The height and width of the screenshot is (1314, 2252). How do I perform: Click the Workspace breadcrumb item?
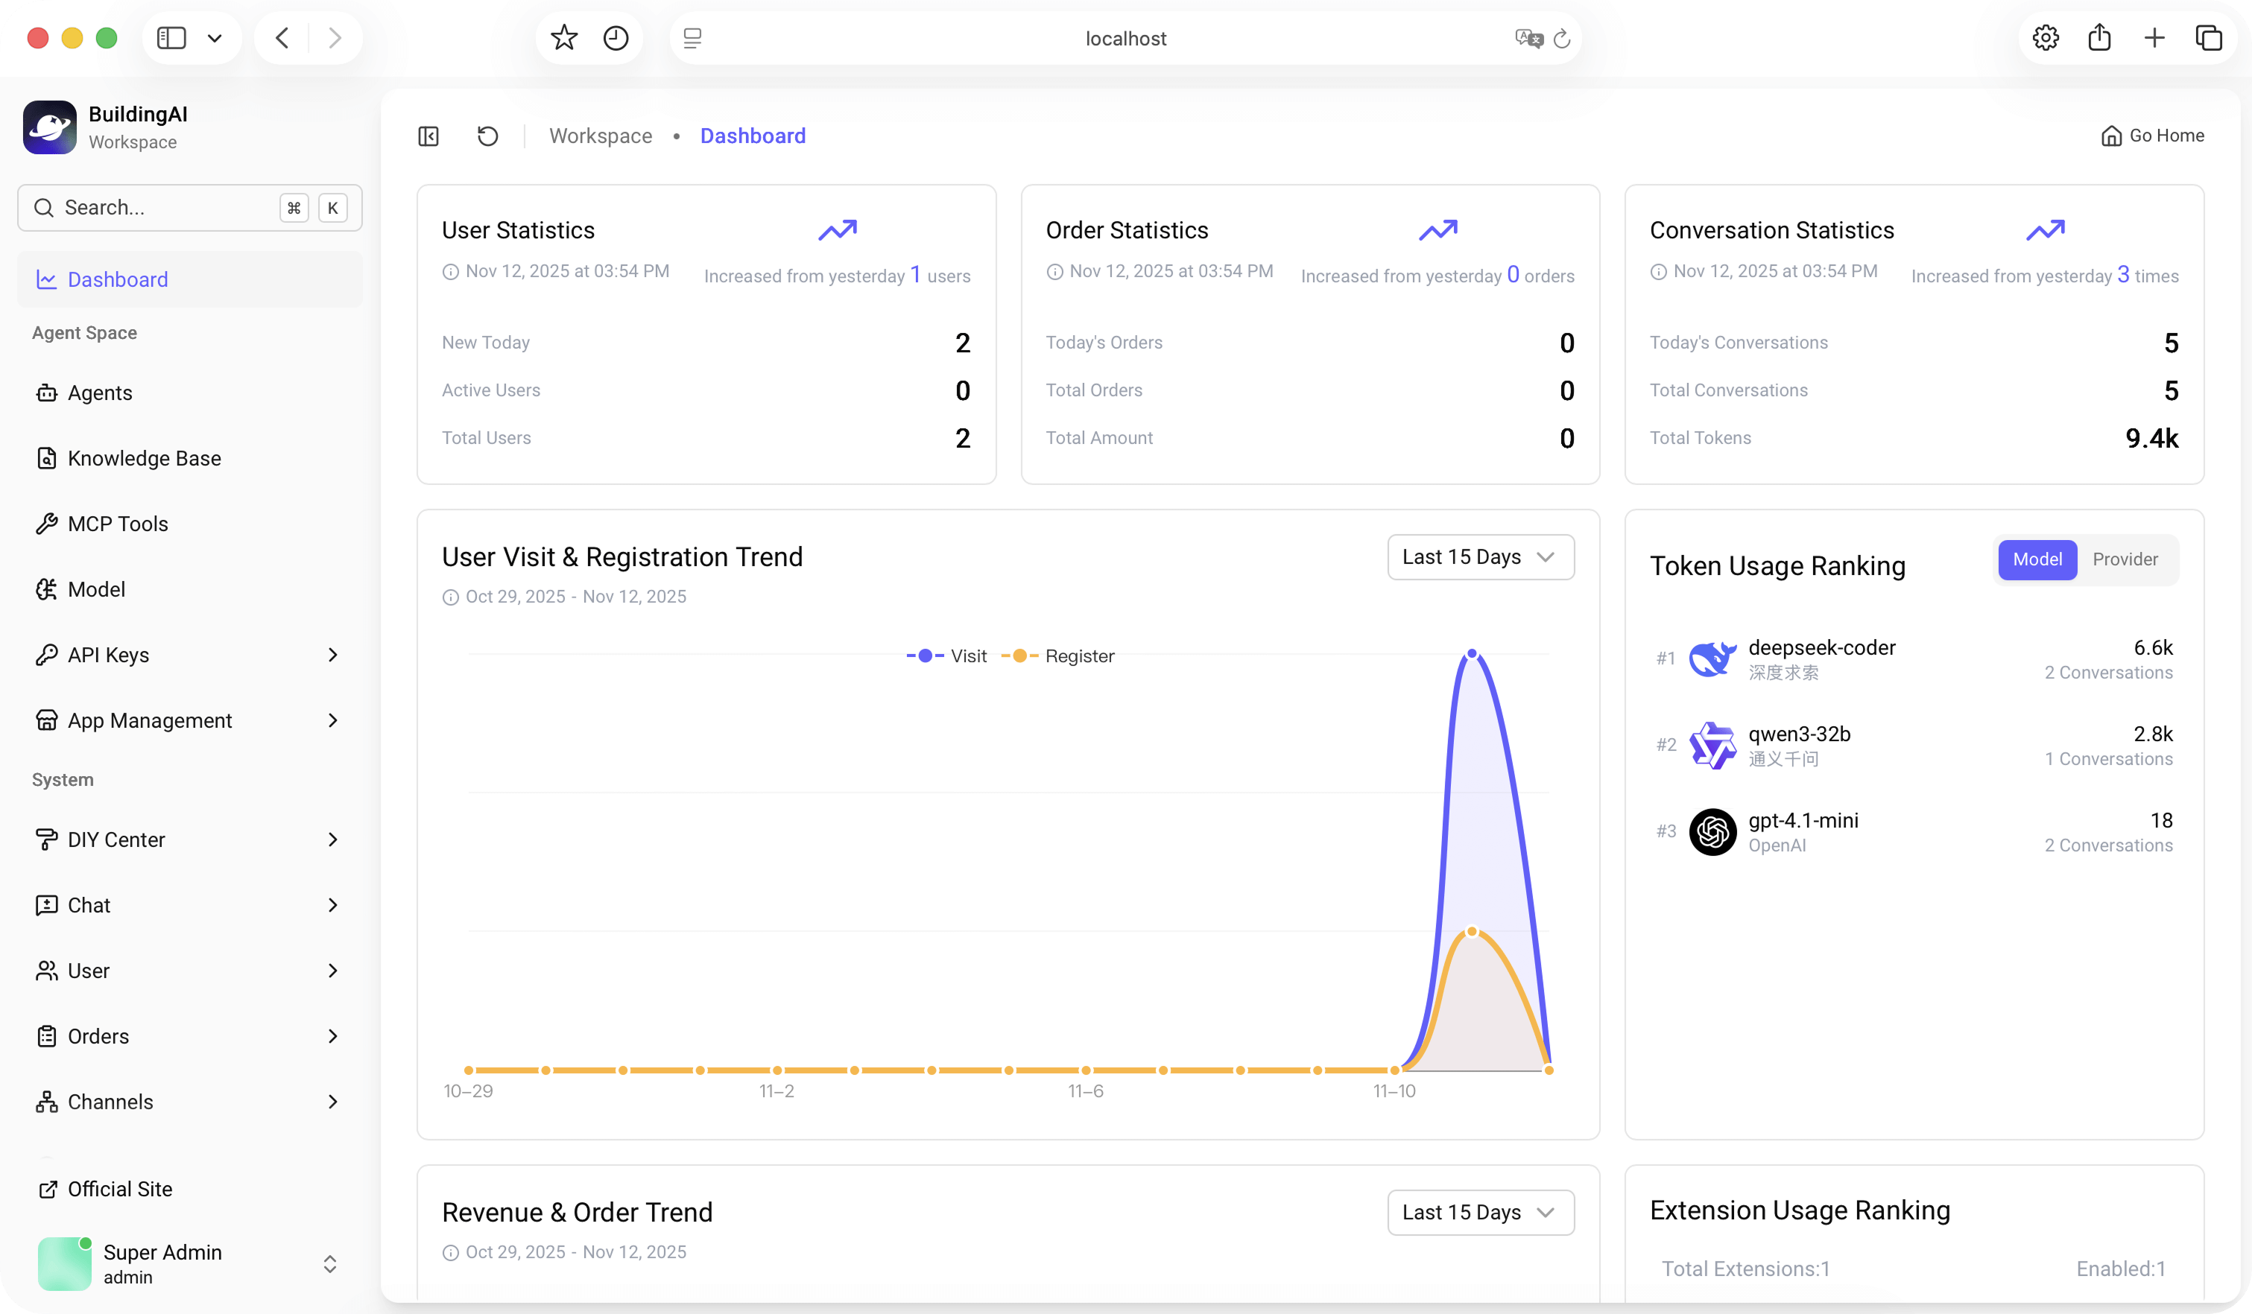click(601, 136)
